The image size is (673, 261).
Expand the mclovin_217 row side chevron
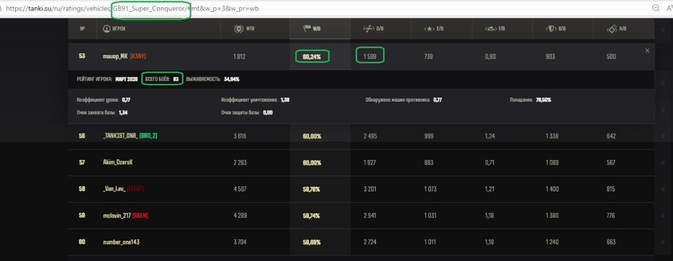(x=663, y=216)
